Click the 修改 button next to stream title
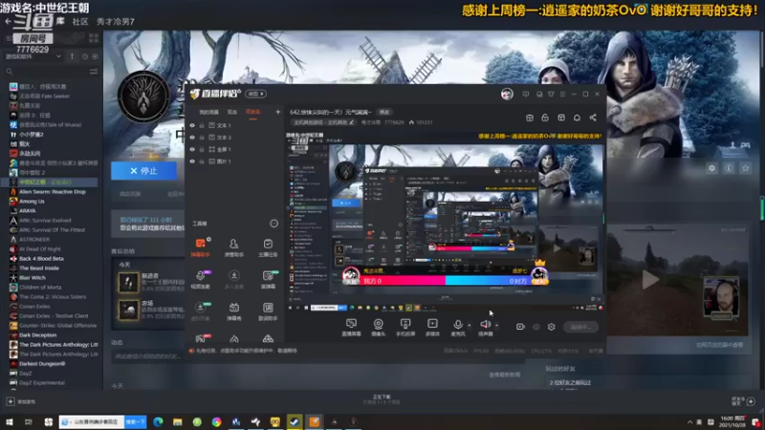765x430 pixels. 384,112
